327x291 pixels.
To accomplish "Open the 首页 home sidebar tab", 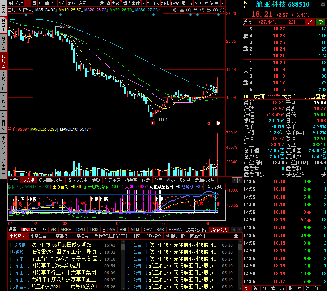I will (3, 8).
